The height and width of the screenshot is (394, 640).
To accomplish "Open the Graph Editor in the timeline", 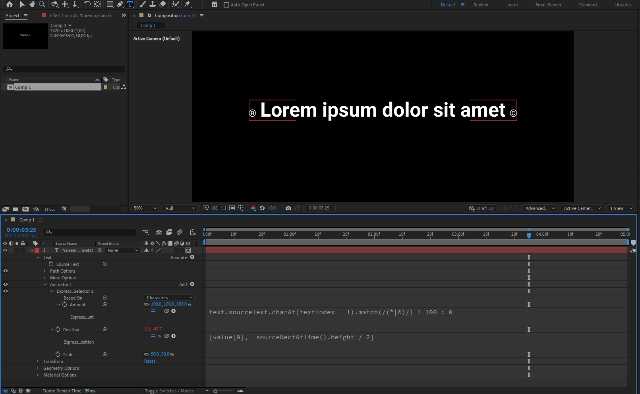I will coord(193,232).
